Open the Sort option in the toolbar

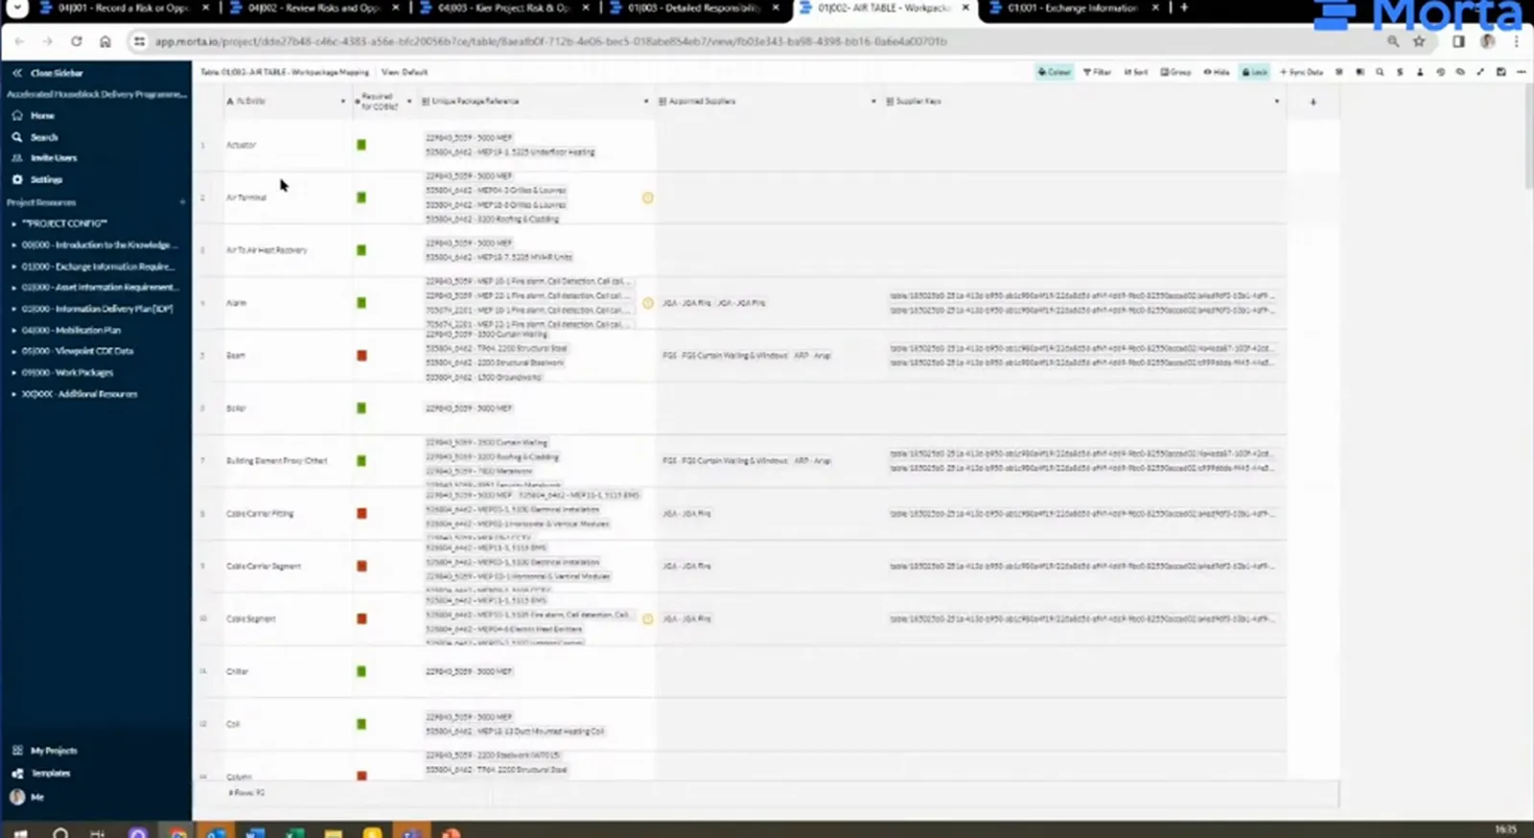pos(1136,72)
